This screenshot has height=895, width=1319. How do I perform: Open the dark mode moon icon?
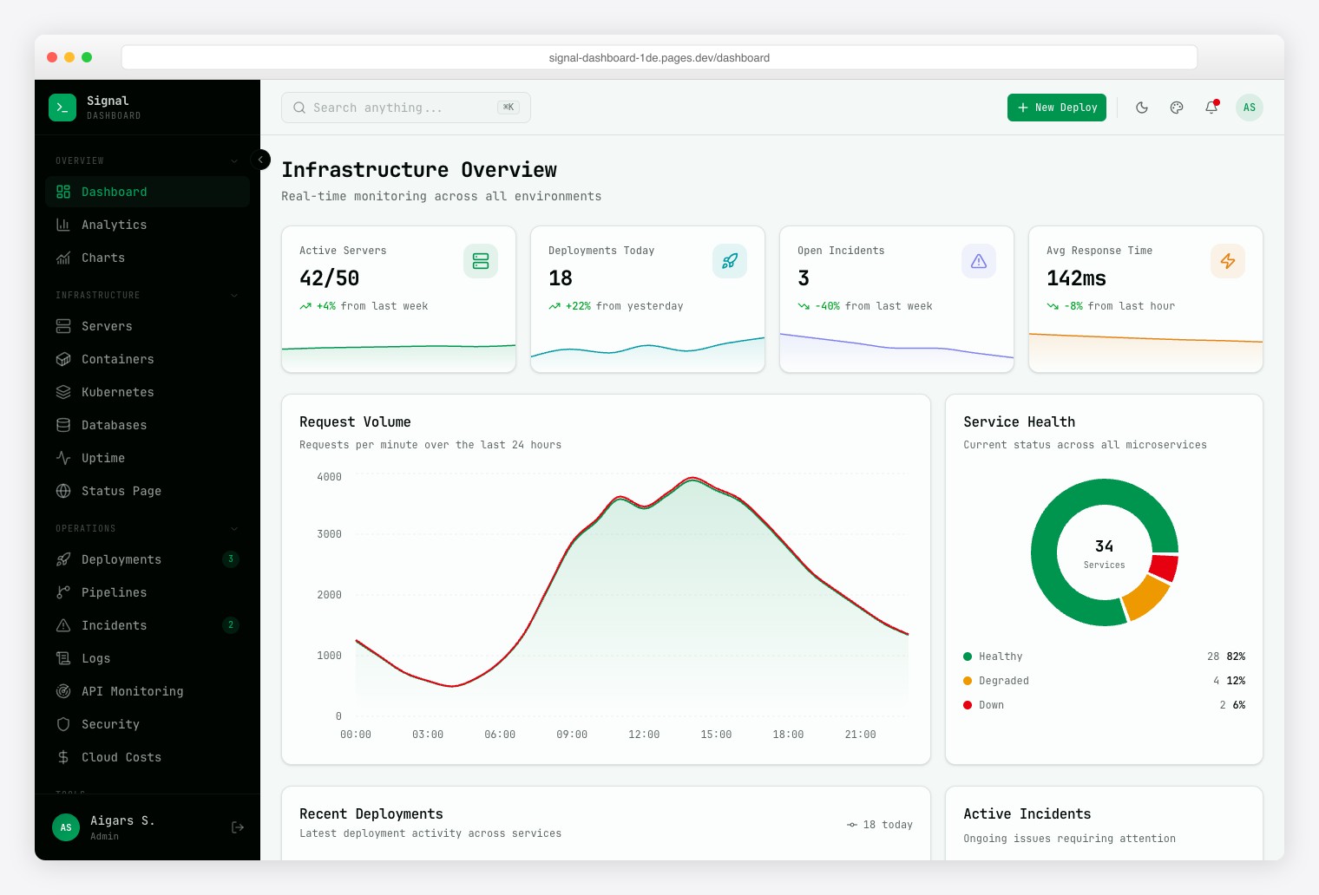tap(1142, 108)
